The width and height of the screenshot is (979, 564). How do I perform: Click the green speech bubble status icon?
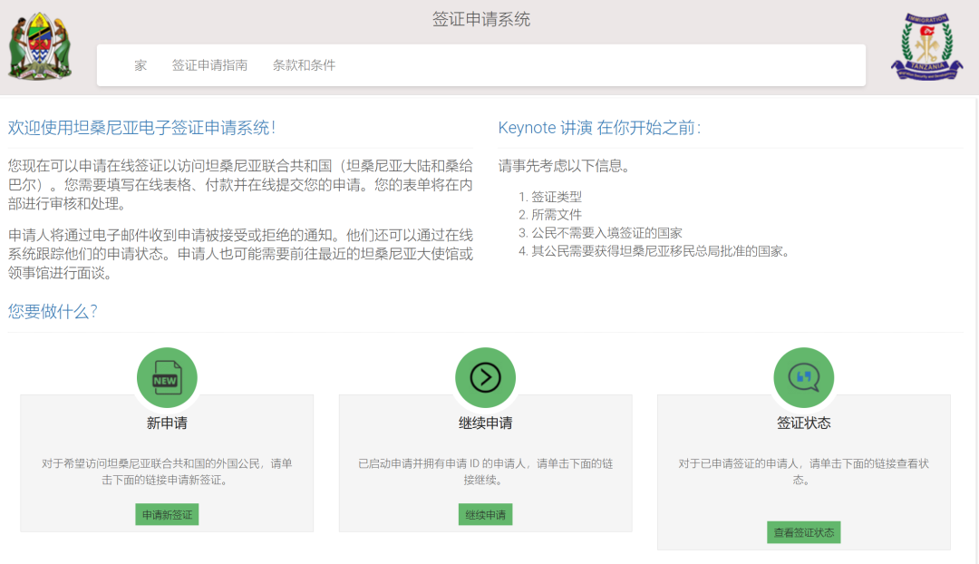[x=803, y=377]
